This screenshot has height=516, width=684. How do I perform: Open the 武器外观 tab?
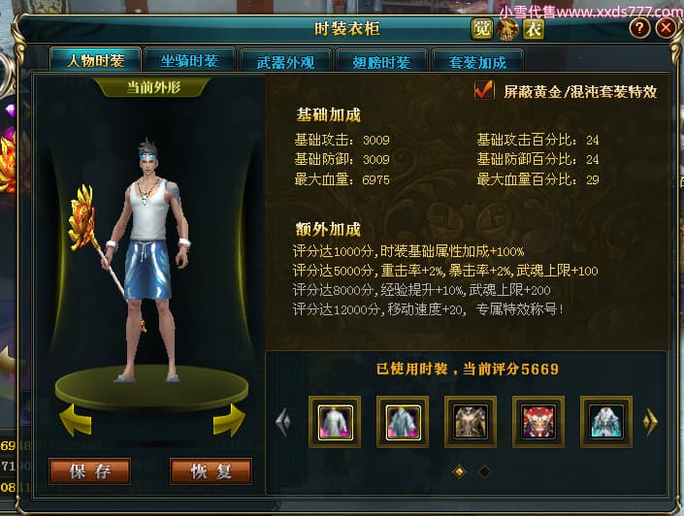(285, 62)
